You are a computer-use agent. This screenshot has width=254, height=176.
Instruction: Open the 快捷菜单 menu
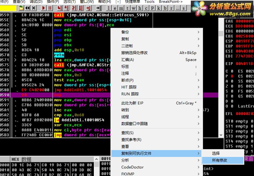pyautogui.click(x=133, y=2)
